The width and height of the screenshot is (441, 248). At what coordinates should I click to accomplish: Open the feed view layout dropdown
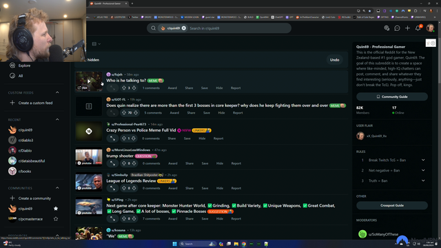click(x=96, y=44)
